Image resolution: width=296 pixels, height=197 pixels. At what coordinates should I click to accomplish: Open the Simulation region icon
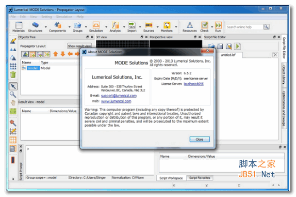point(96,27)
